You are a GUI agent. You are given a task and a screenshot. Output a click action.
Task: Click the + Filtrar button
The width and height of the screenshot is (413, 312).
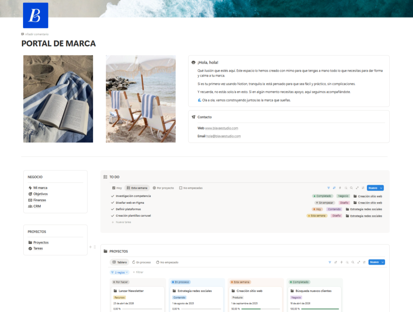(138, 272)
